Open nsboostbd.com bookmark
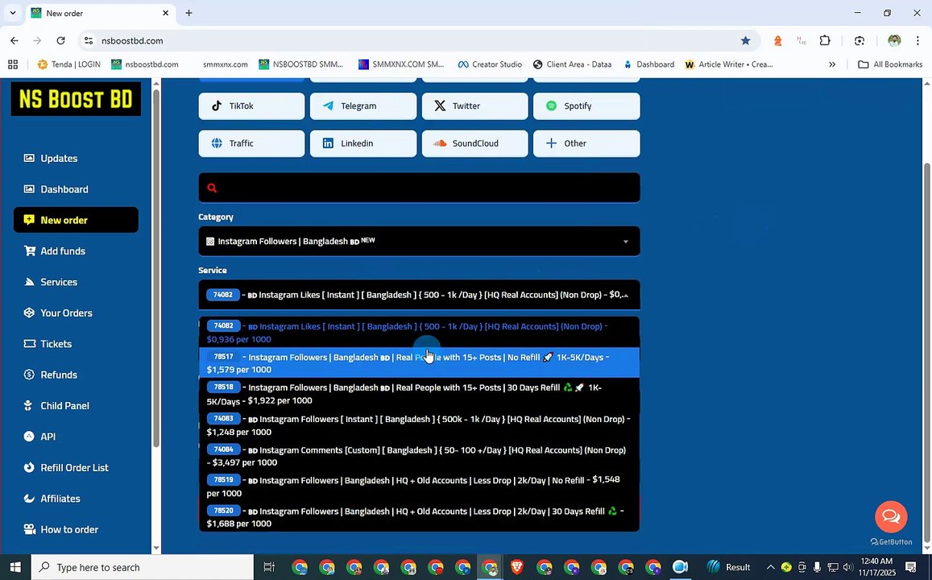 point(145,64)
